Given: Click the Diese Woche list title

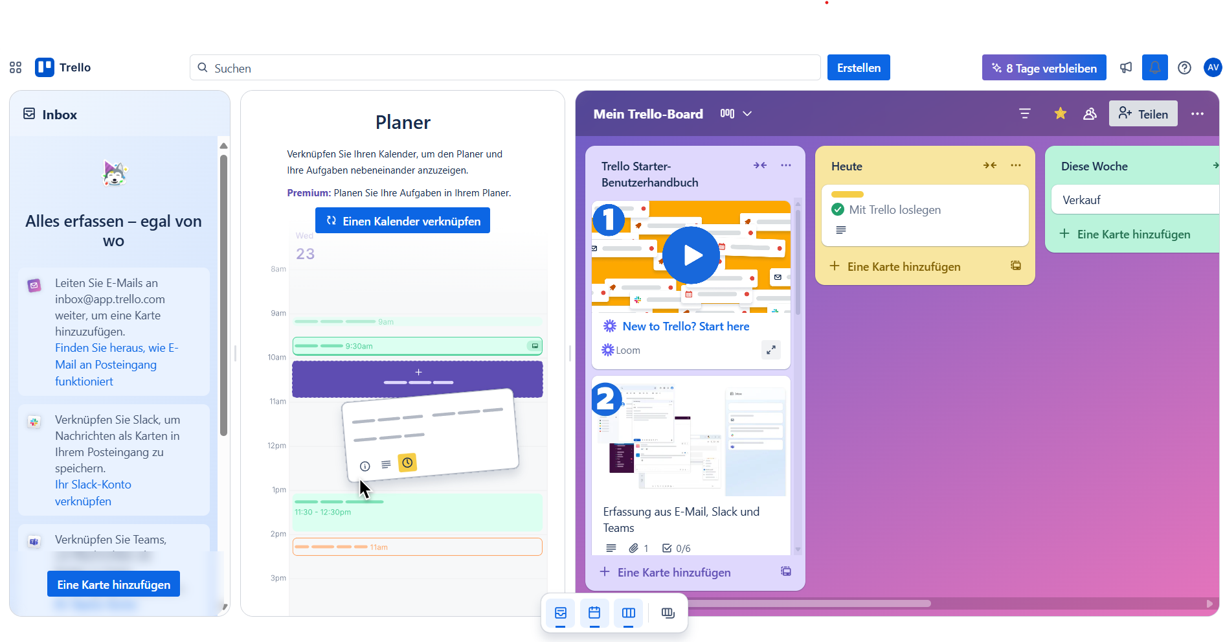Looking at the screenshot, I should click(x=1094, y=166).
